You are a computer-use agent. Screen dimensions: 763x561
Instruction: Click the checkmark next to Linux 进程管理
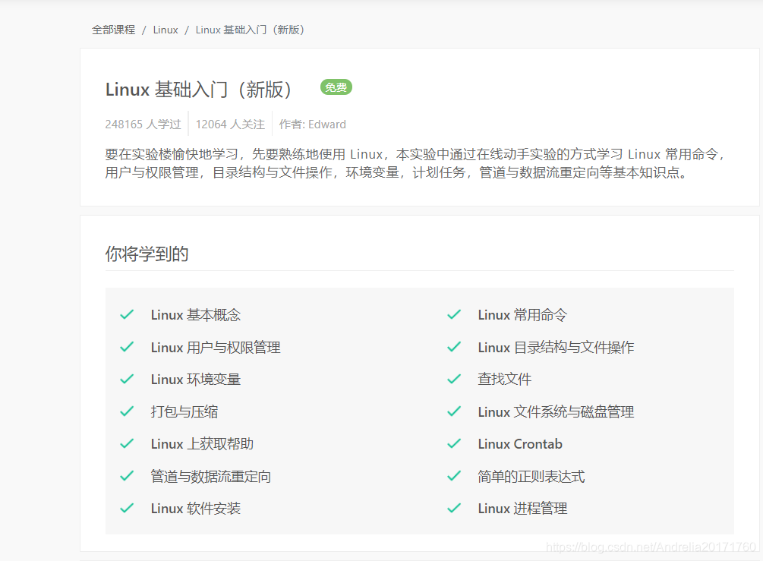point(454,509)
